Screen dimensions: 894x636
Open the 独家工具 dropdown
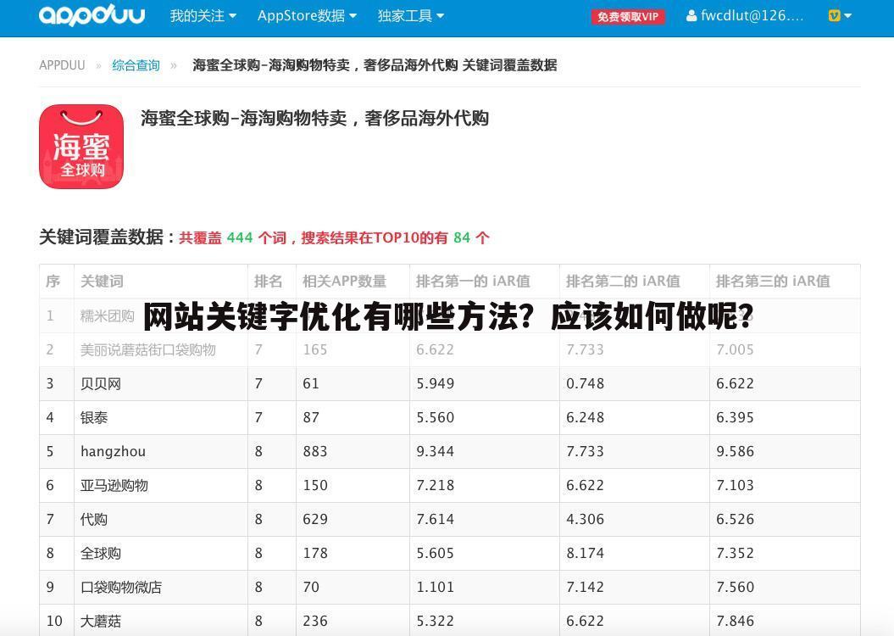pyautogui.click(x=410, y=16)
